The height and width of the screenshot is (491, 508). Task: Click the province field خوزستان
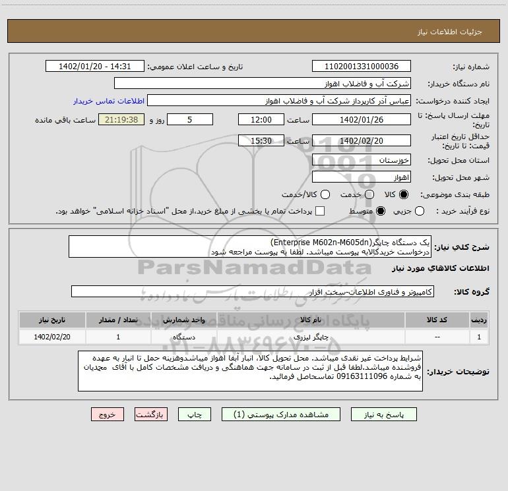pyautogui.click(x=362, y=160)
